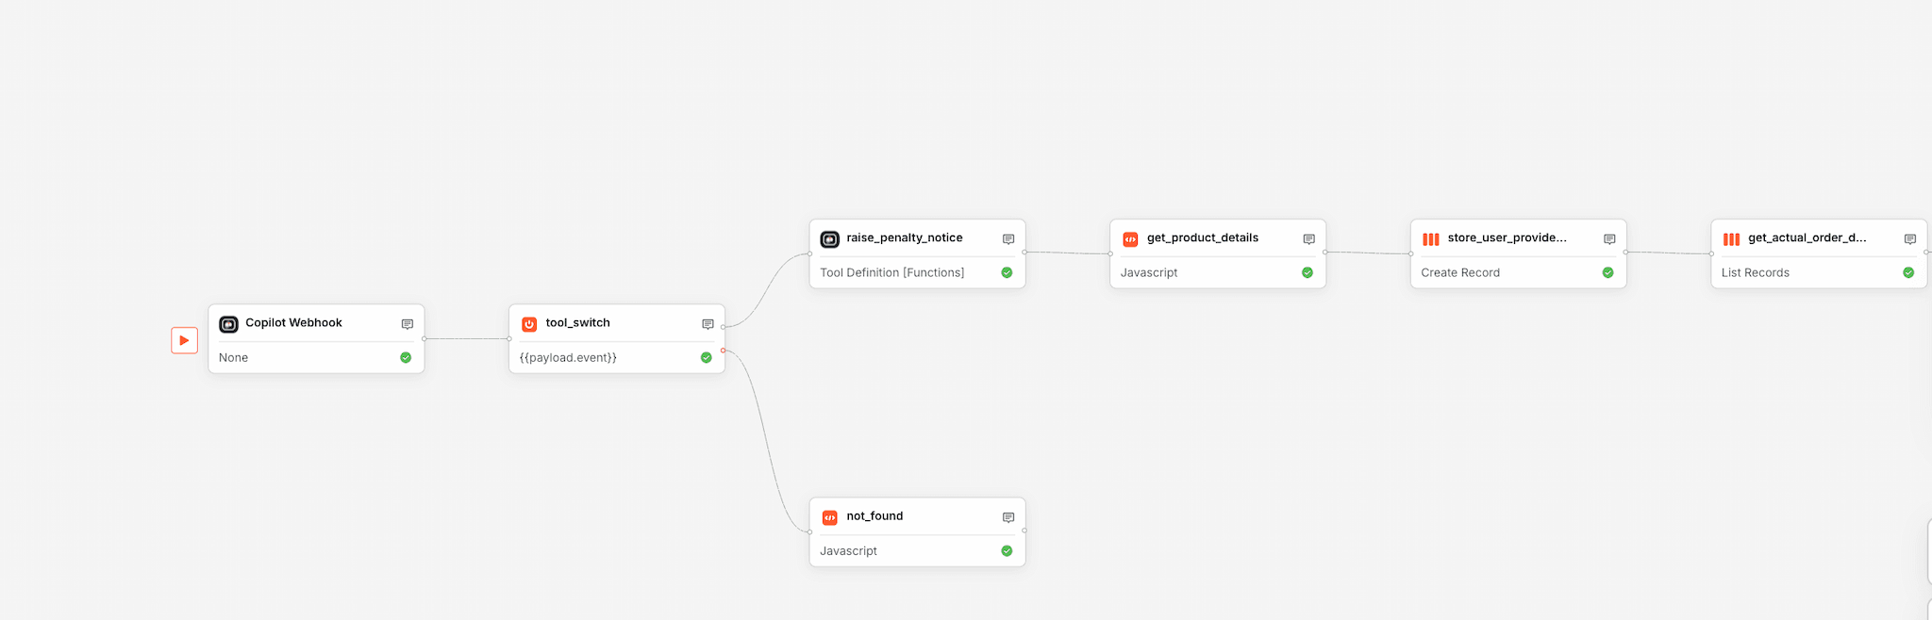Click the not_found Javascript node icon
Screen dimensions: 1932x620
click(829, 517)
